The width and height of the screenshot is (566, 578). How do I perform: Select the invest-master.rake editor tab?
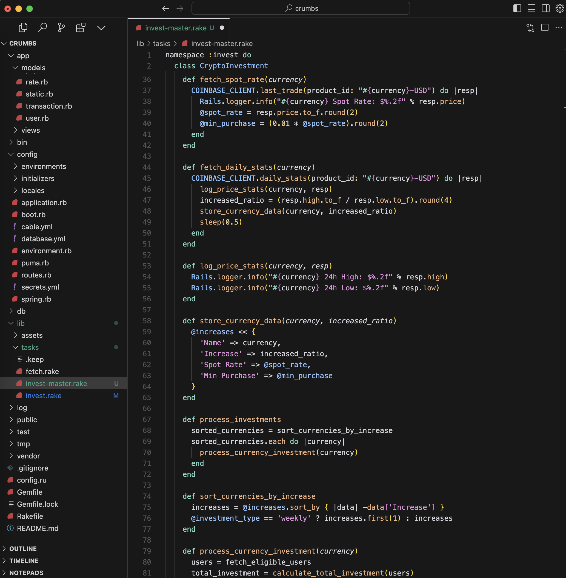point(178,28)
